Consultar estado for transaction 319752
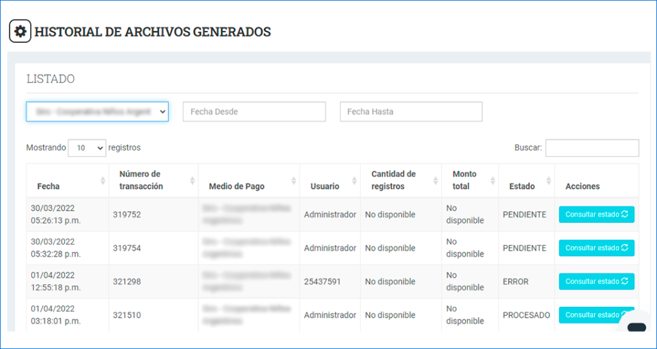The width and height of the screenshot is (657, 349). 596,215
